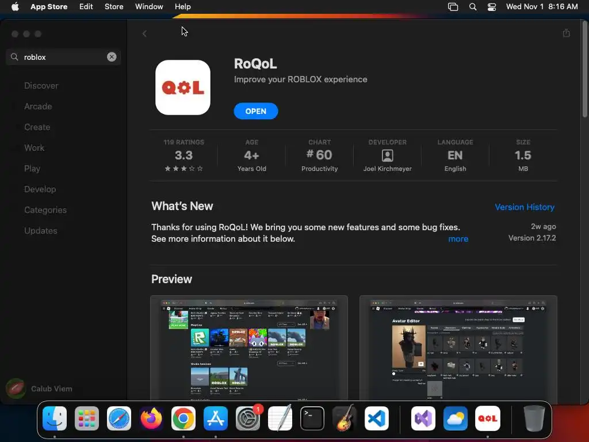Click the RoQoL app icon image
Screen dimensions: 589x442
click(x=183, y=87)
